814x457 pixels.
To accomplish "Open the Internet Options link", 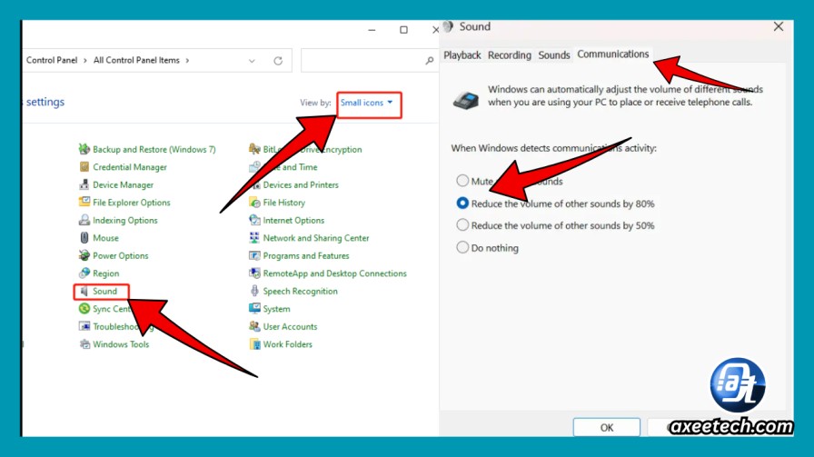I will [293, 220].
